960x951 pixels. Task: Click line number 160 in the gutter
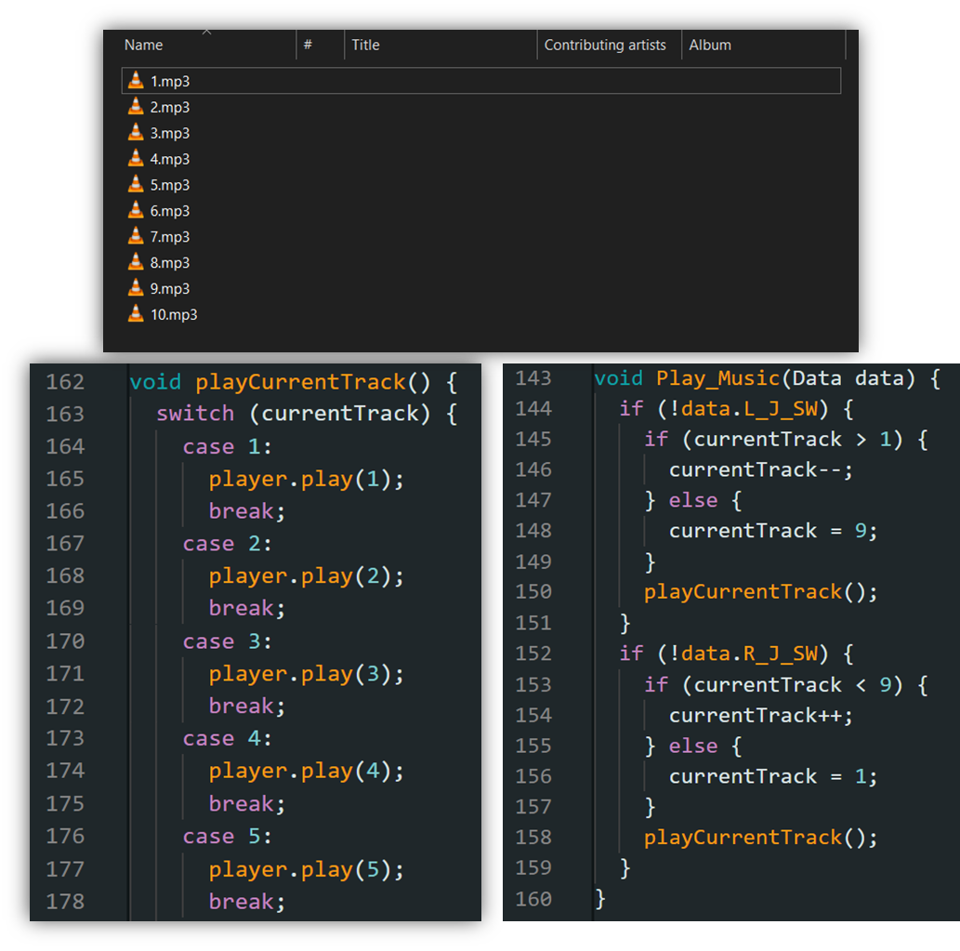[533, 899]
